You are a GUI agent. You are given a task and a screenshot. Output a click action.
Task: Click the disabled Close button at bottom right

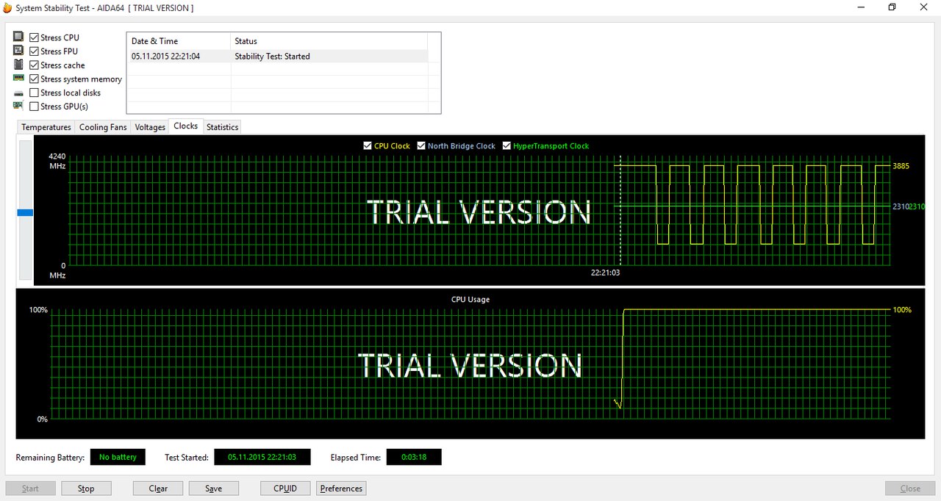pyautogui.click(x=910, y=489)
